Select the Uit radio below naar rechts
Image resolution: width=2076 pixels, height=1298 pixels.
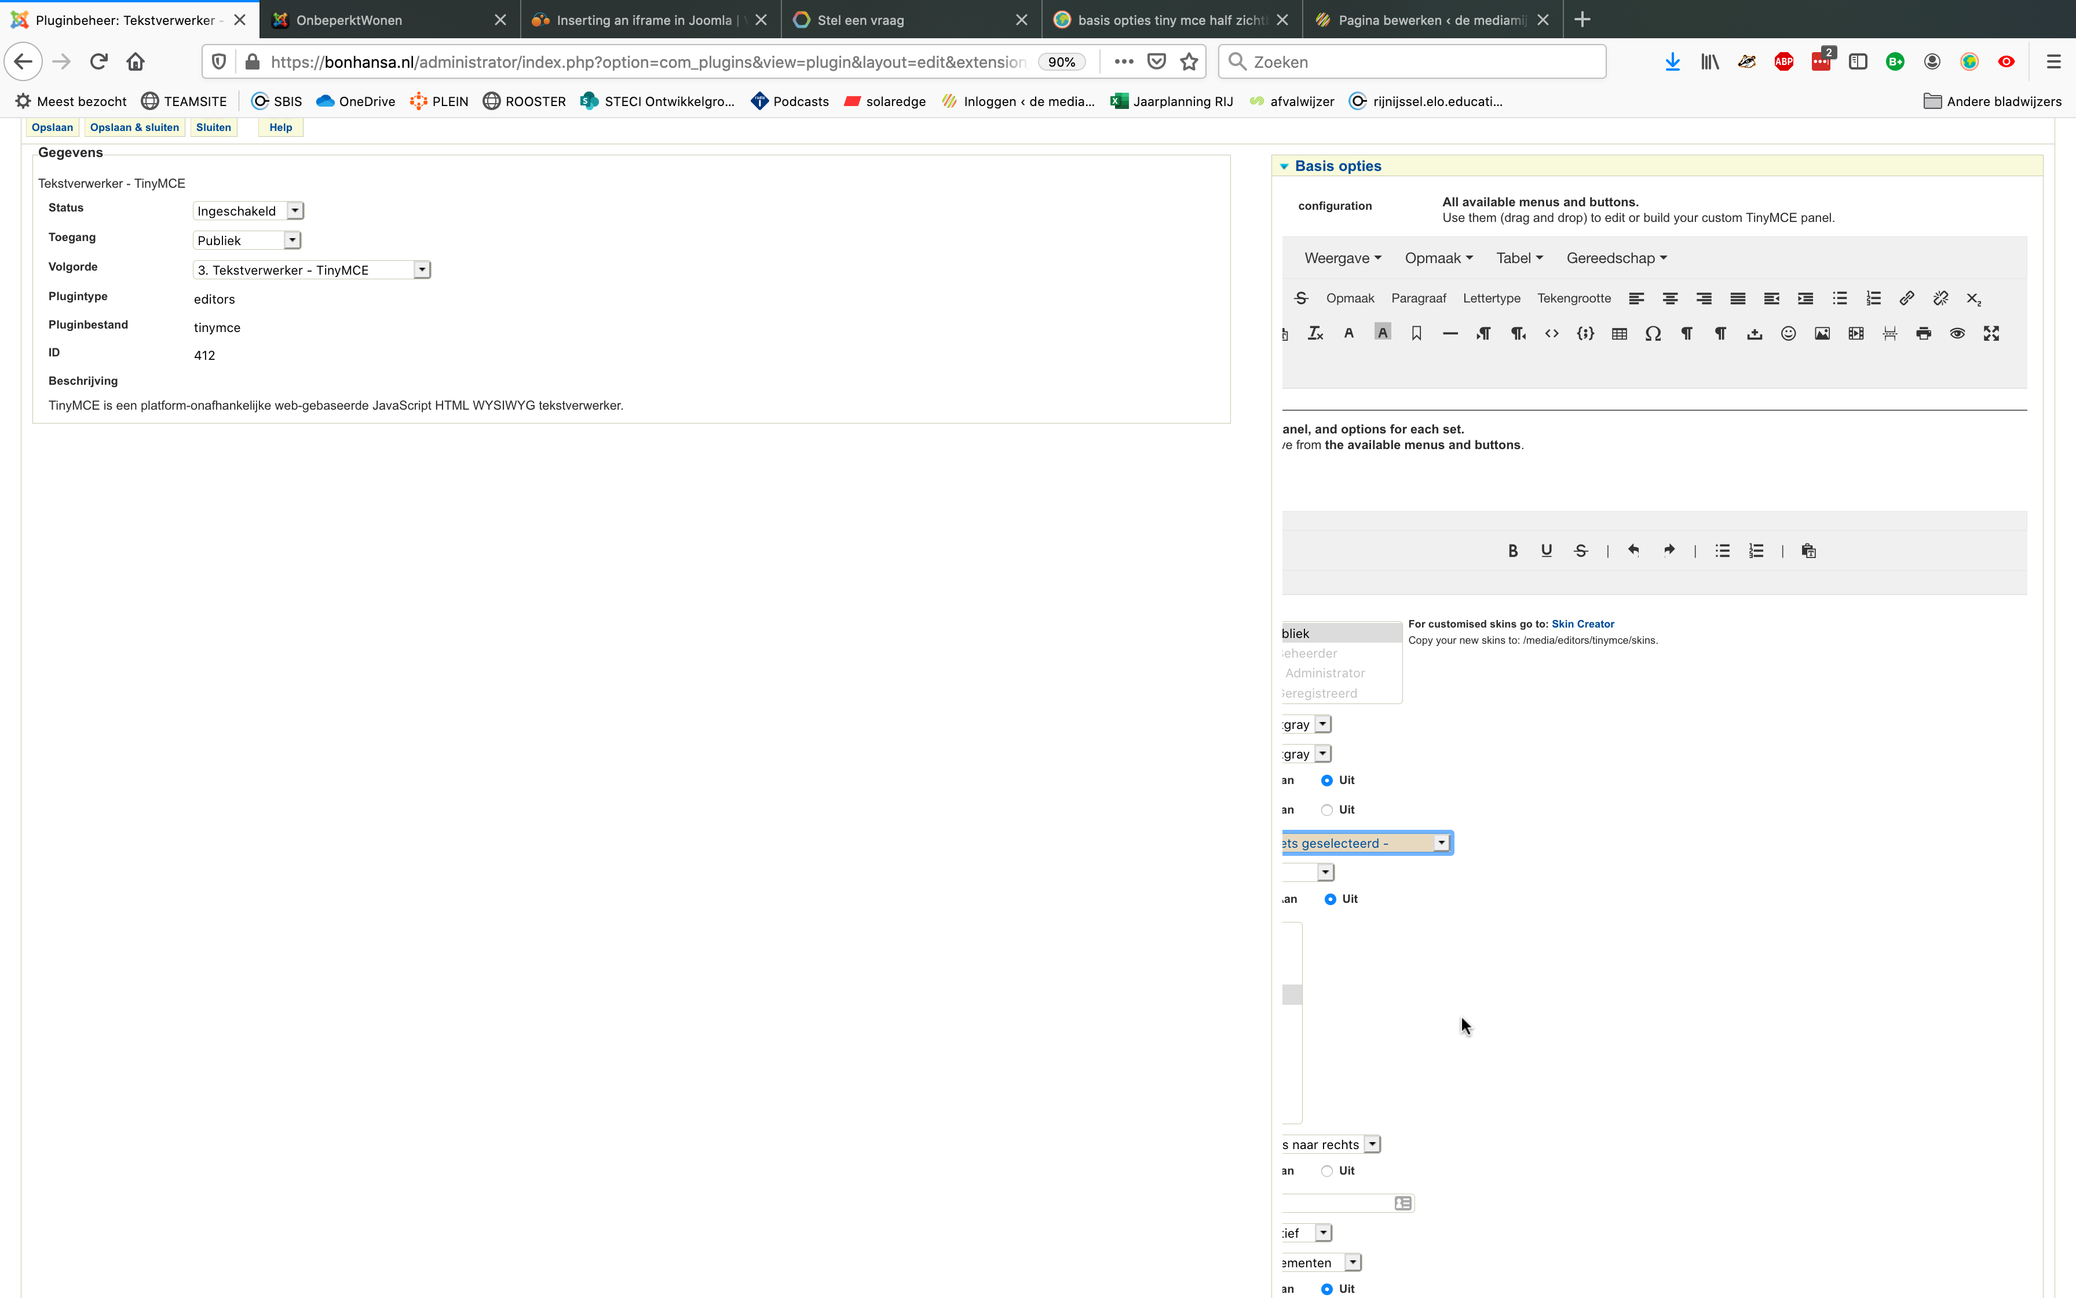(x=1327, y=1171)
